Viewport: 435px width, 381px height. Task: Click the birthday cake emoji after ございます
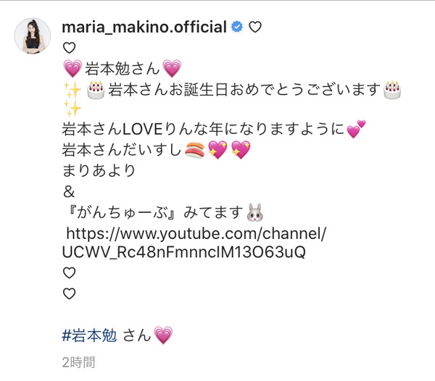pos(392,90)
